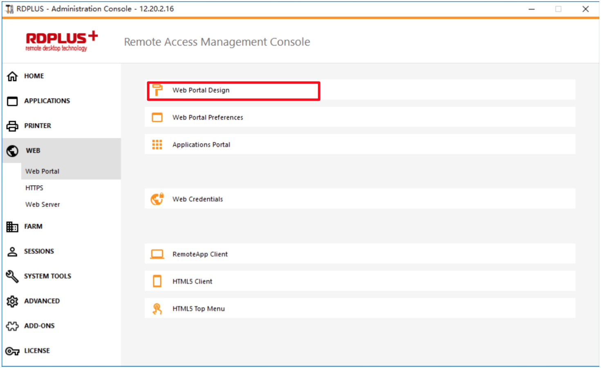Click the HTML5 Client tablet icon
The height and width of the screenshot is (368, 601).
point(157,282)
